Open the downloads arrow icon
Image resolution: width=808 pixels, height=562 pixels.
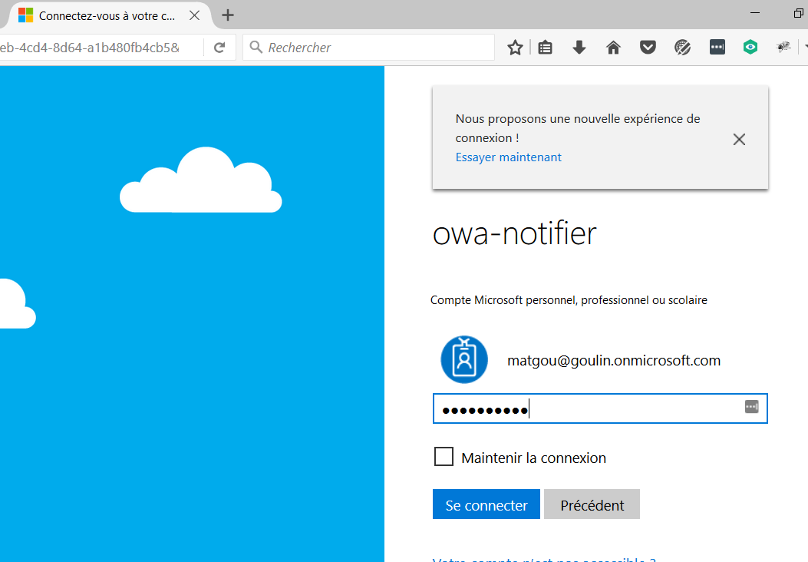(x=579, y=48)
